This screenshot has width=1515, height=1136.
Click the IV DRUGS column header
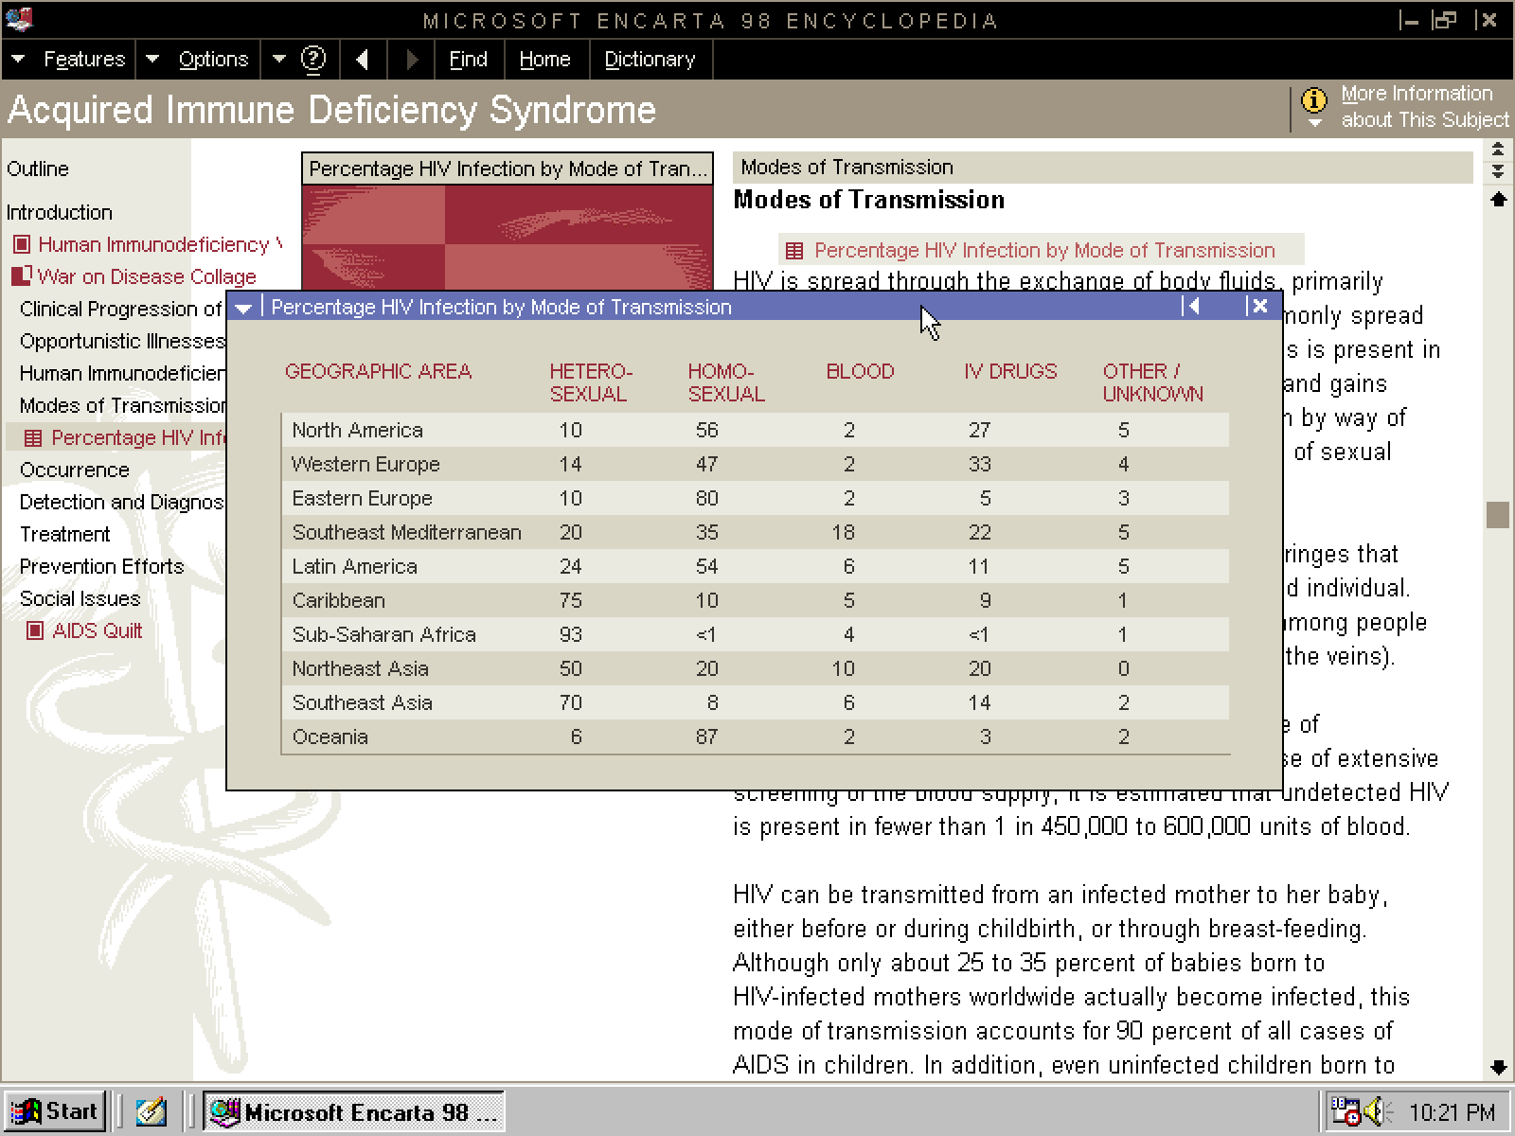(x=1010, y=371)
